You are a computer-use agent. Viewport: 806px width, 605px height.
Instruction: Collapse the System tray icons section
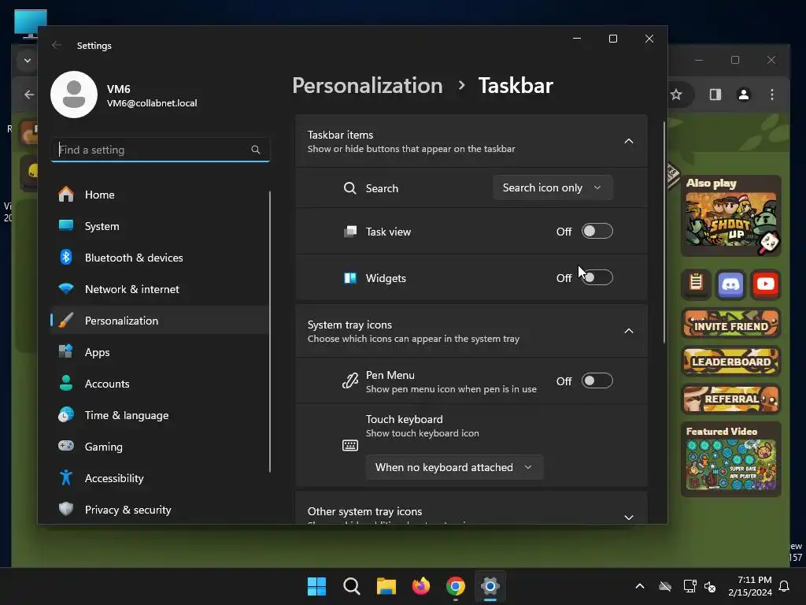tap(629, 331)
